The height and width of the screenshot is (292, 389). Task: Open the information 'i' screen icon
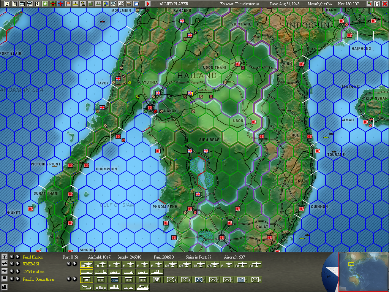pos(38,3)
